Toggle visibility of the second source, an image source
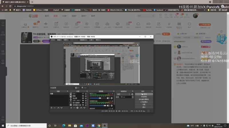Image resolution: width=229 pixels, height=128 pixels. pyautogui.click(x=83, y=96)
